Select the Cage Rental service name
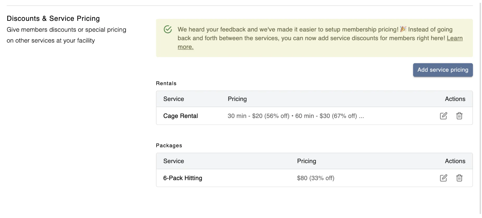This screenshot has width=482, height=218. pos(181,116)
